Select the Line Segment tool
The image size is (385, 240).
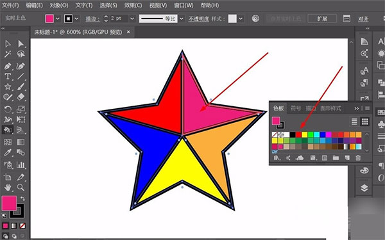tap(21, 76)
